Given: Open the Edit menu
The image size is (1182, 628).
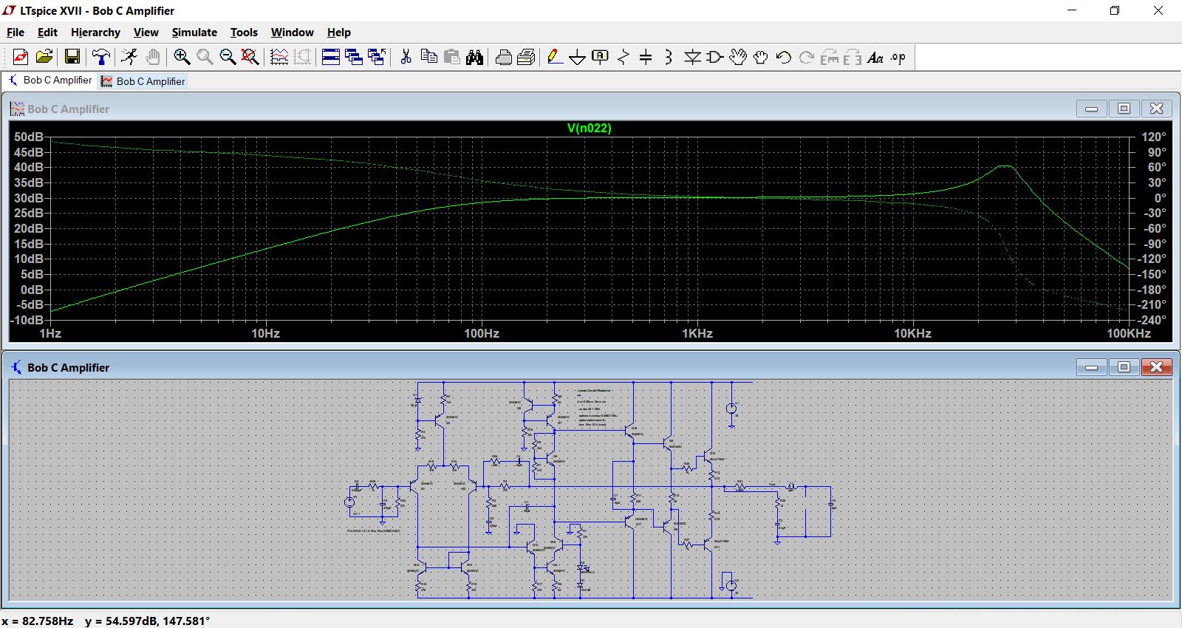Looking at the screenshot, I should 47,33.
